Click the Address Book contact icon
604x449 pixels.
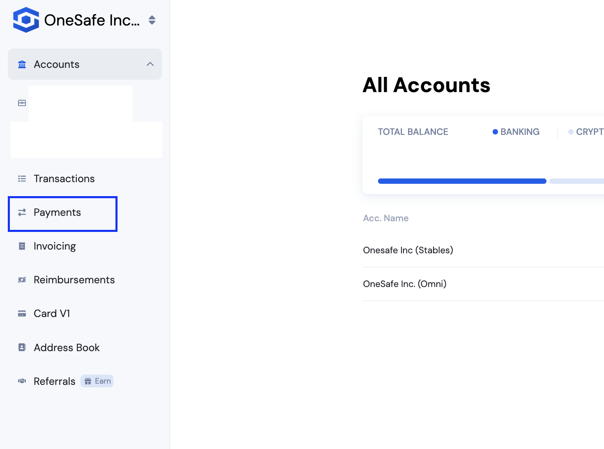point(22,347)
